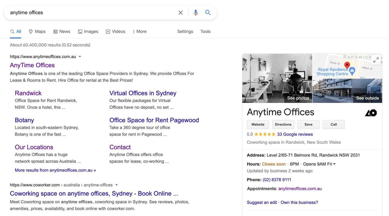Image resolution: width=389 pixels, height=216 pixels.
Task: Click the blue search magnifier icon
Action: (x=208, y=13)
